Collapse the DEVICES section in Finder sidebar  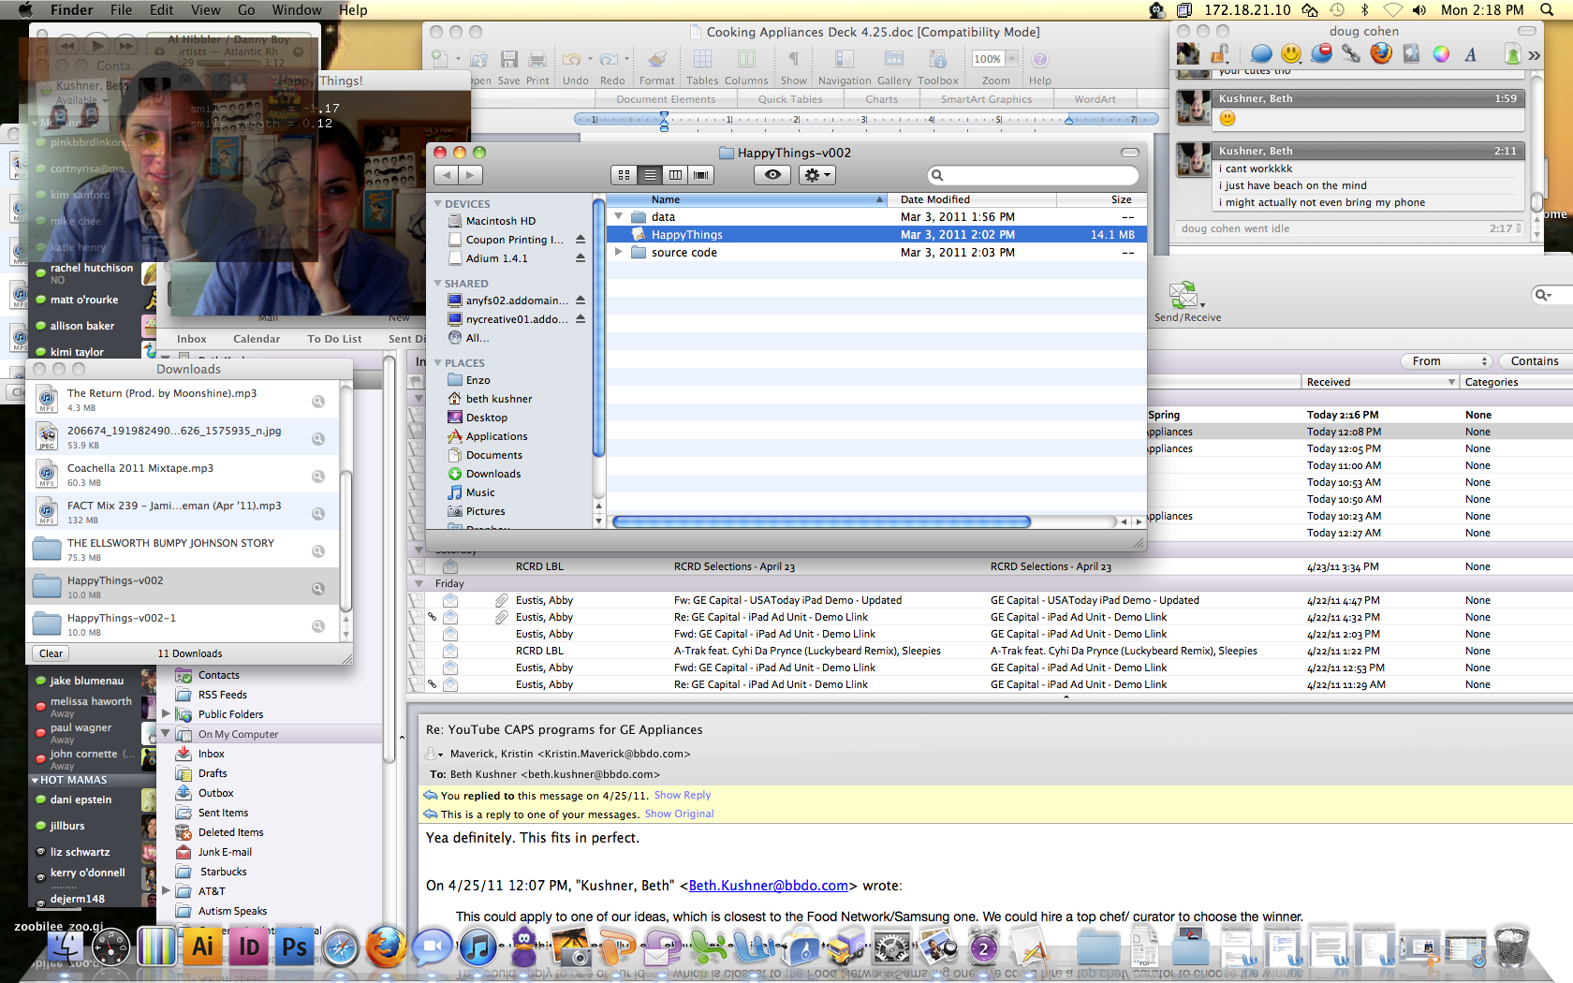tap(437, 203)
